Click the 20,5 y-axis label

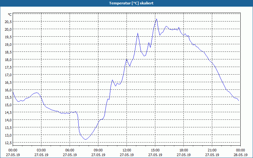click(8, 22)
